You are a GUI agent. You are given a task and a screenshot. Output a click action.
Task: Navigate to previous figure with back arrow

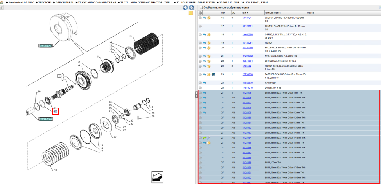(186, 8)
